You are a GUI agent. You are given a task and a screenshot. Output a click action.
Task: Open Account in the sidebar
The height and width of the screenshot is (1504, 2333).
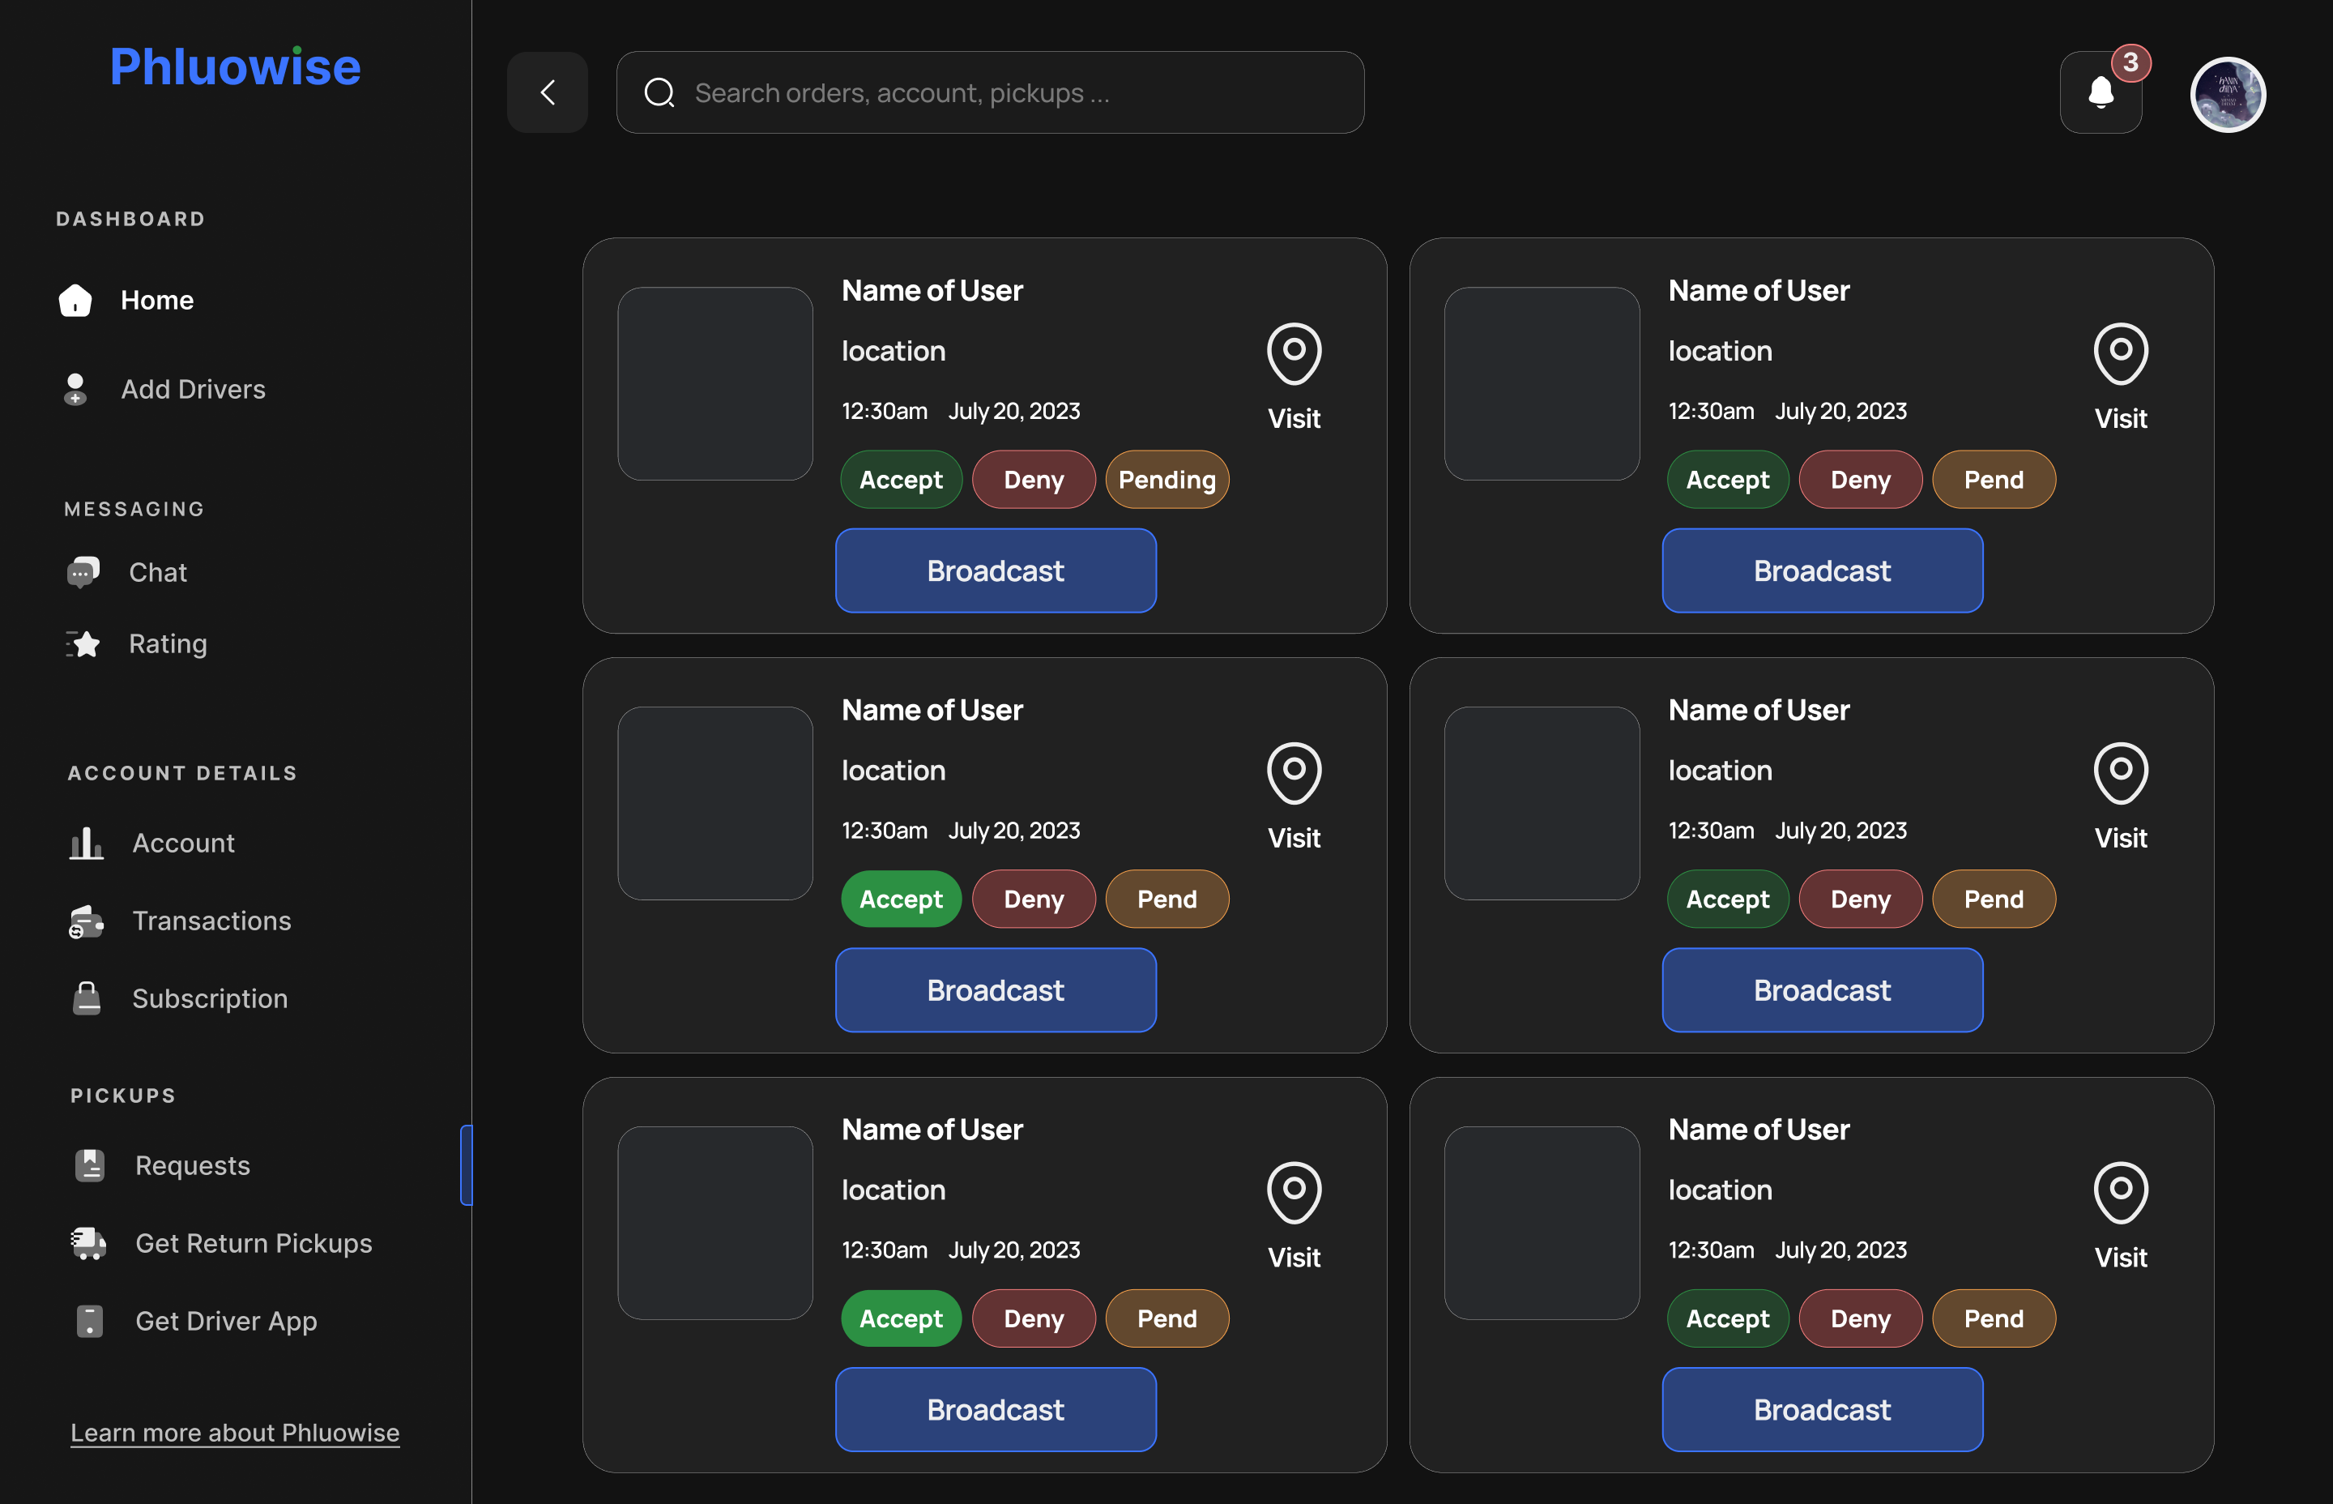coord(184,843)
